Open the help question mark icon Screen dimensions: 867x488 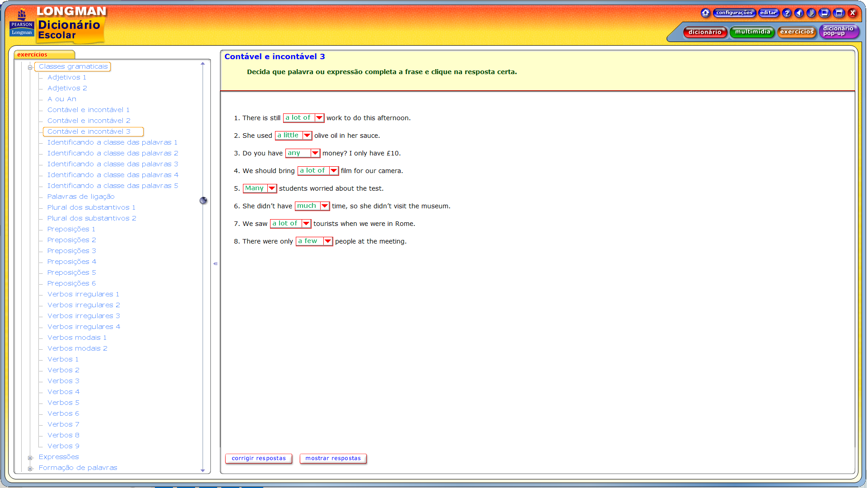[x=787, y=13]
